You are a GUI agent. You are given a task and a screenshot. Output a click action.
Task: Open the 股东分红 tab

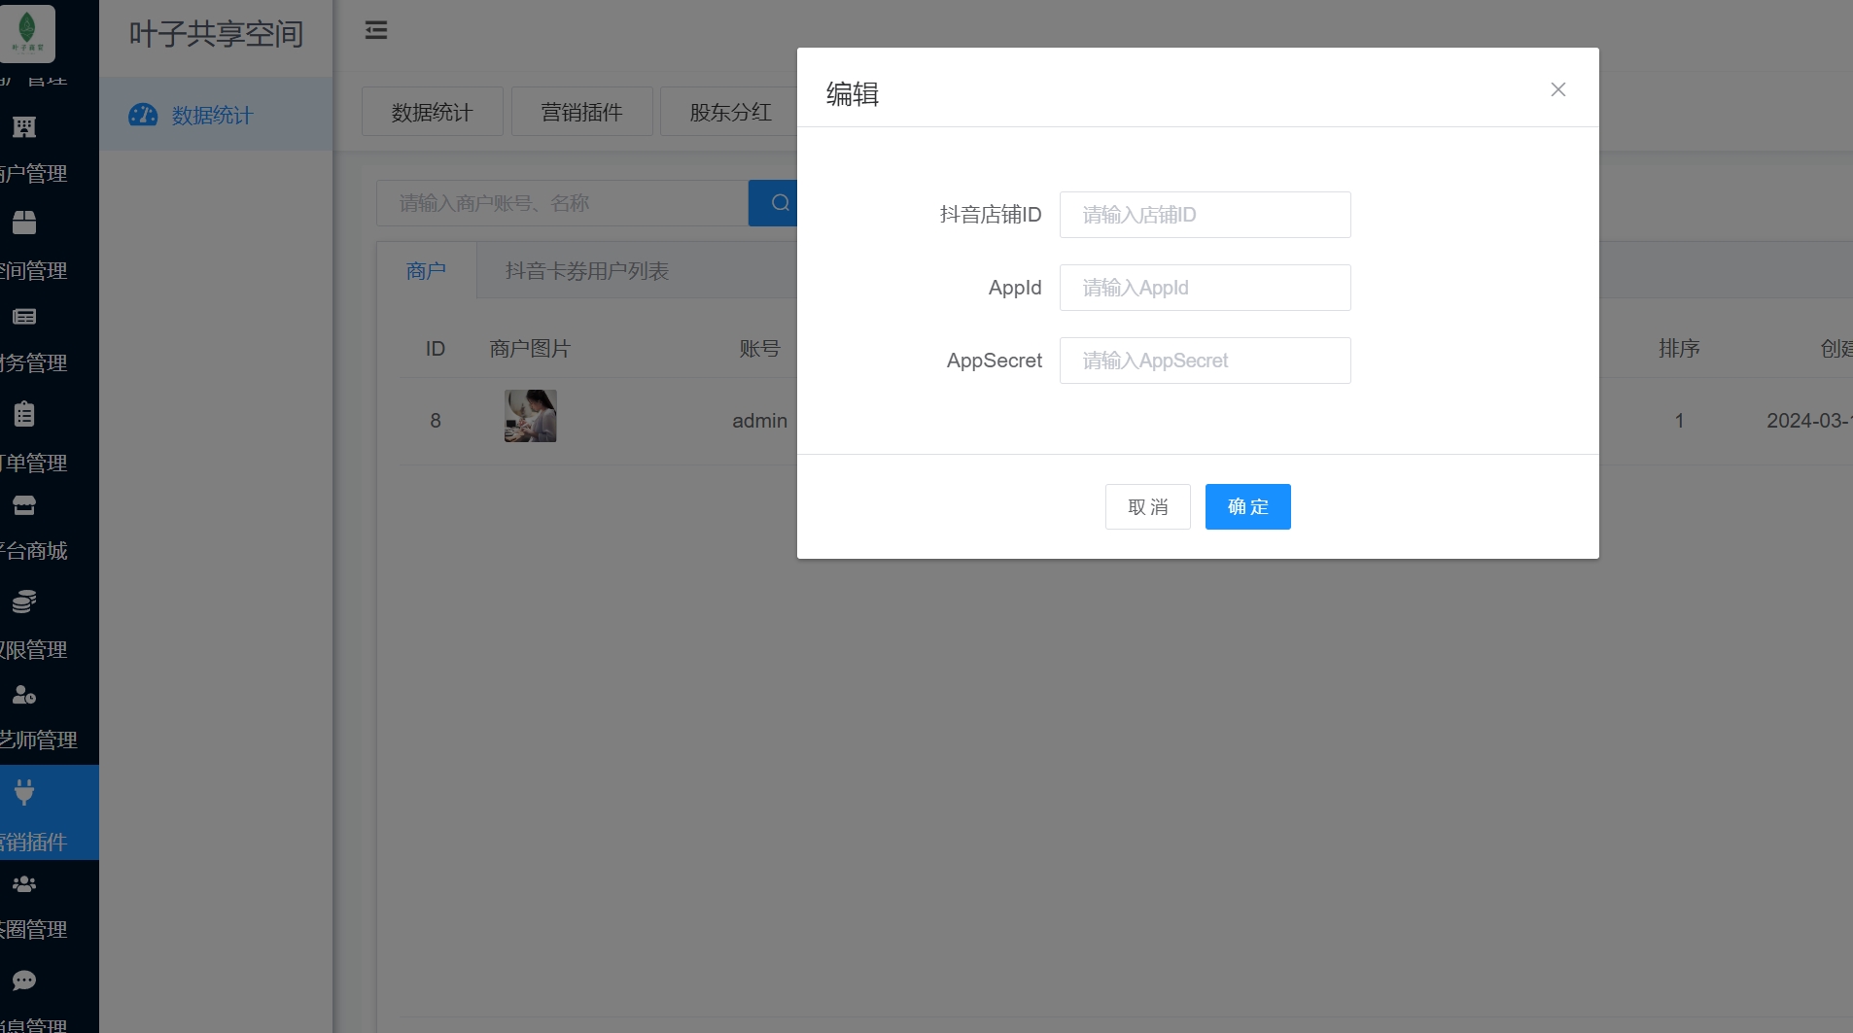(730, 113)
